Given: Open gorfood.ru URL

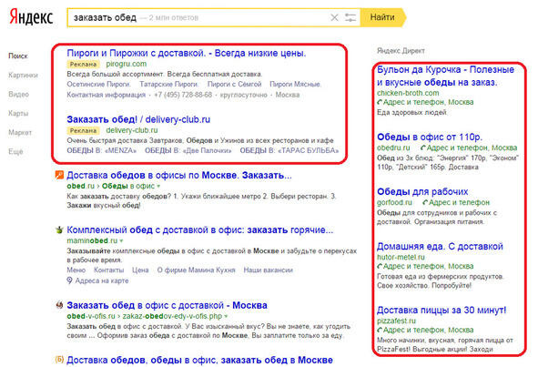Looking at the screenshot, I should coord(394,202).
